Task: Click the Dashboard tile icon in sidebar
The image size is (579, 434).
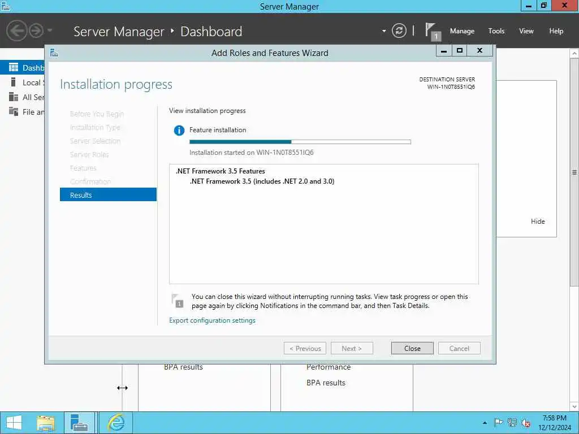Action: (x=14, y=67)
